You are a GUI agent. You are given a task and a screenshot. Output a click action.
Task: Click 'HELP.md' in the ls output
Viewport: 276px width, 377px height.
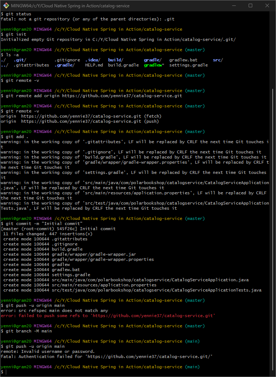pos(94,65)
